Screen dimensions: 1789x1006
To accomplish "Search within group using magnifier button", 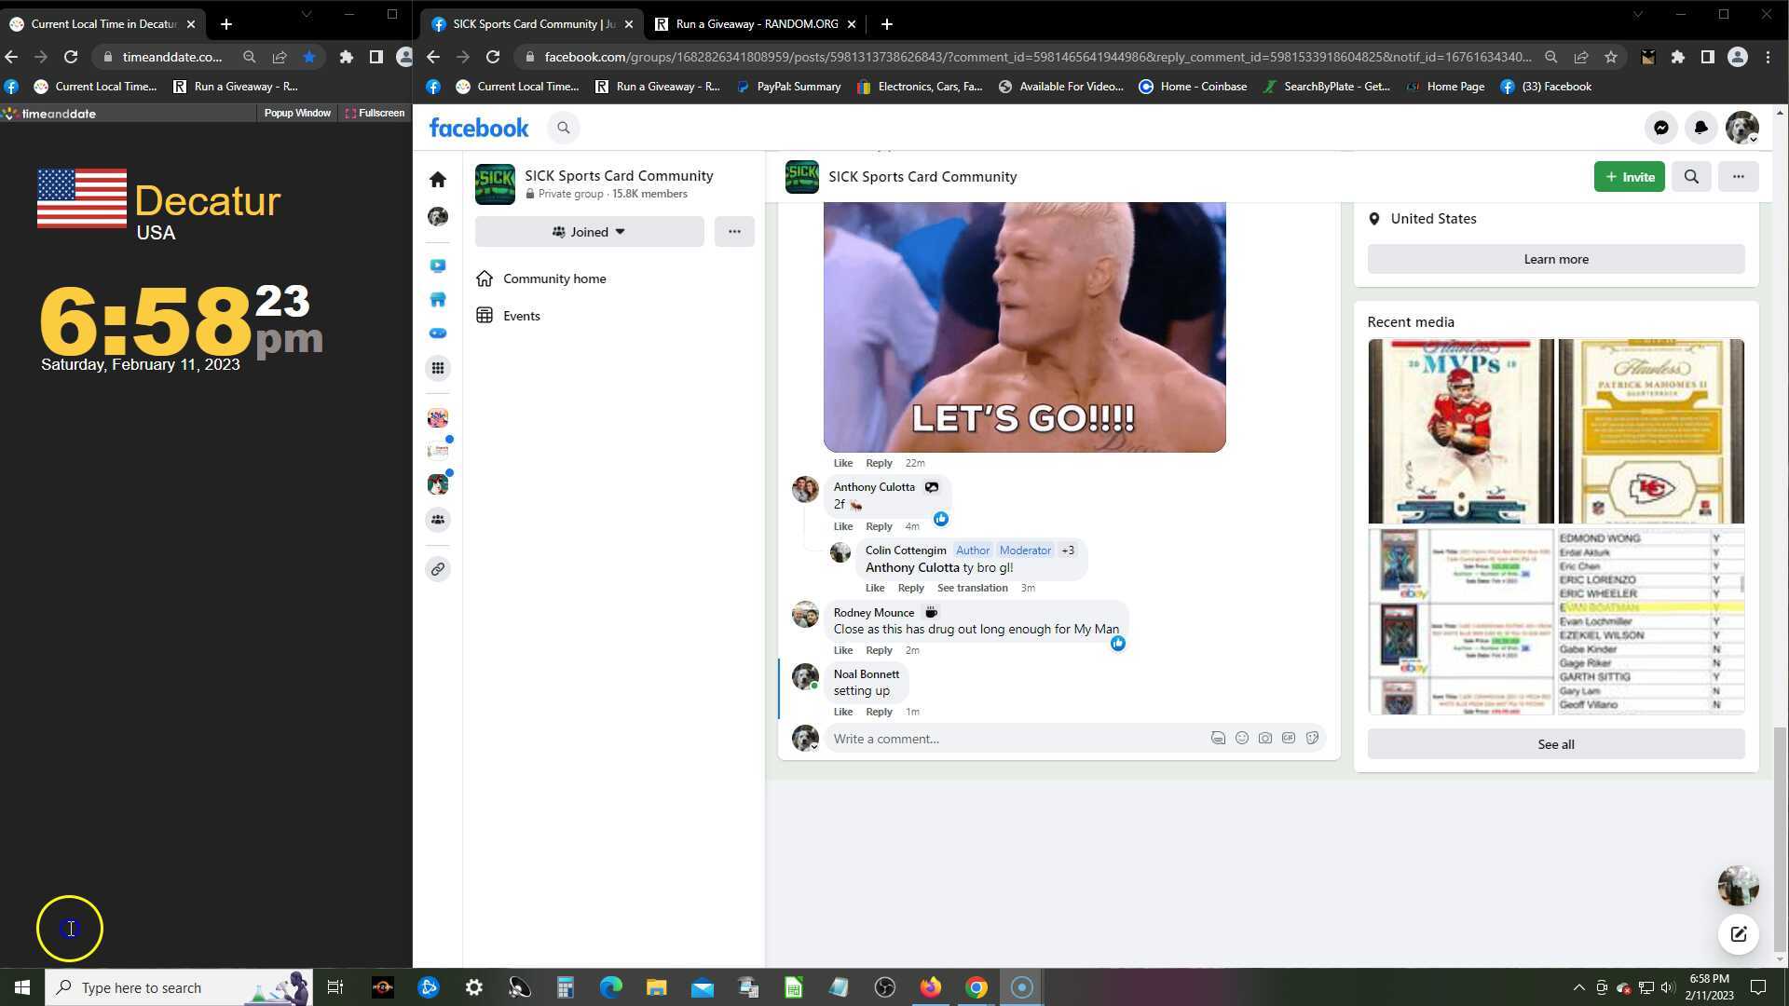I will (x=1691, y=177).
